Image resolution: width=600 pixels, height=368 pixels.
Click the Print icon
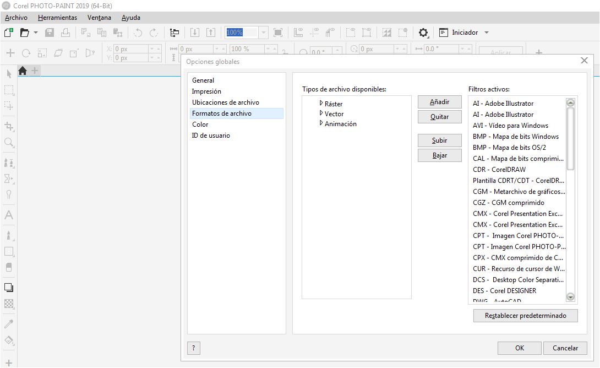(66, 33)
